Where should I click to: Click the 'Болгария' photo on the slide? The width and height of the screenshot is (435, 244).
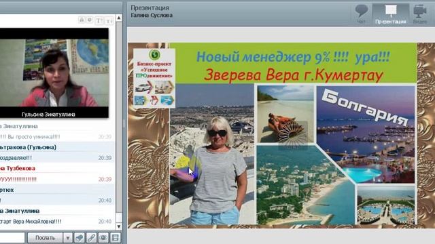366,134
